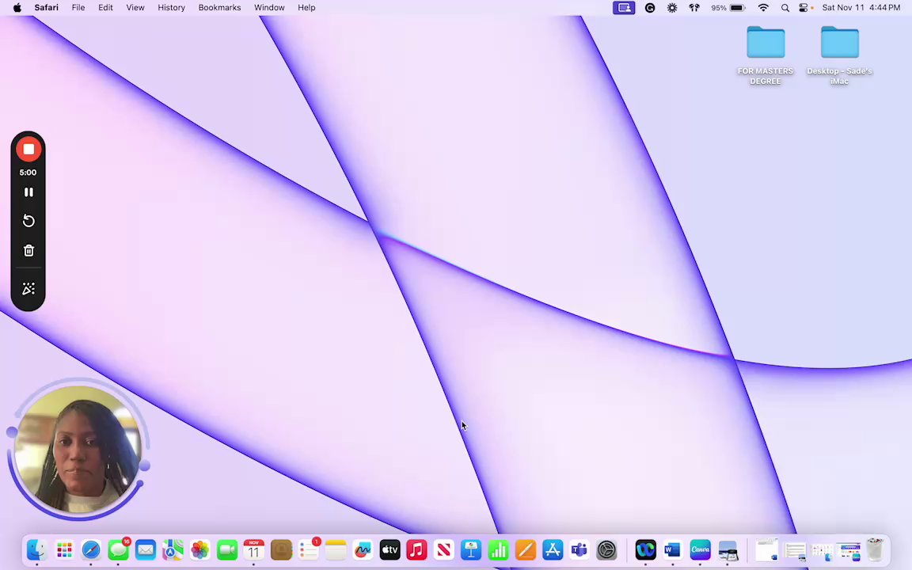
Task: Open the Window menu
Action: pos(268,8)
